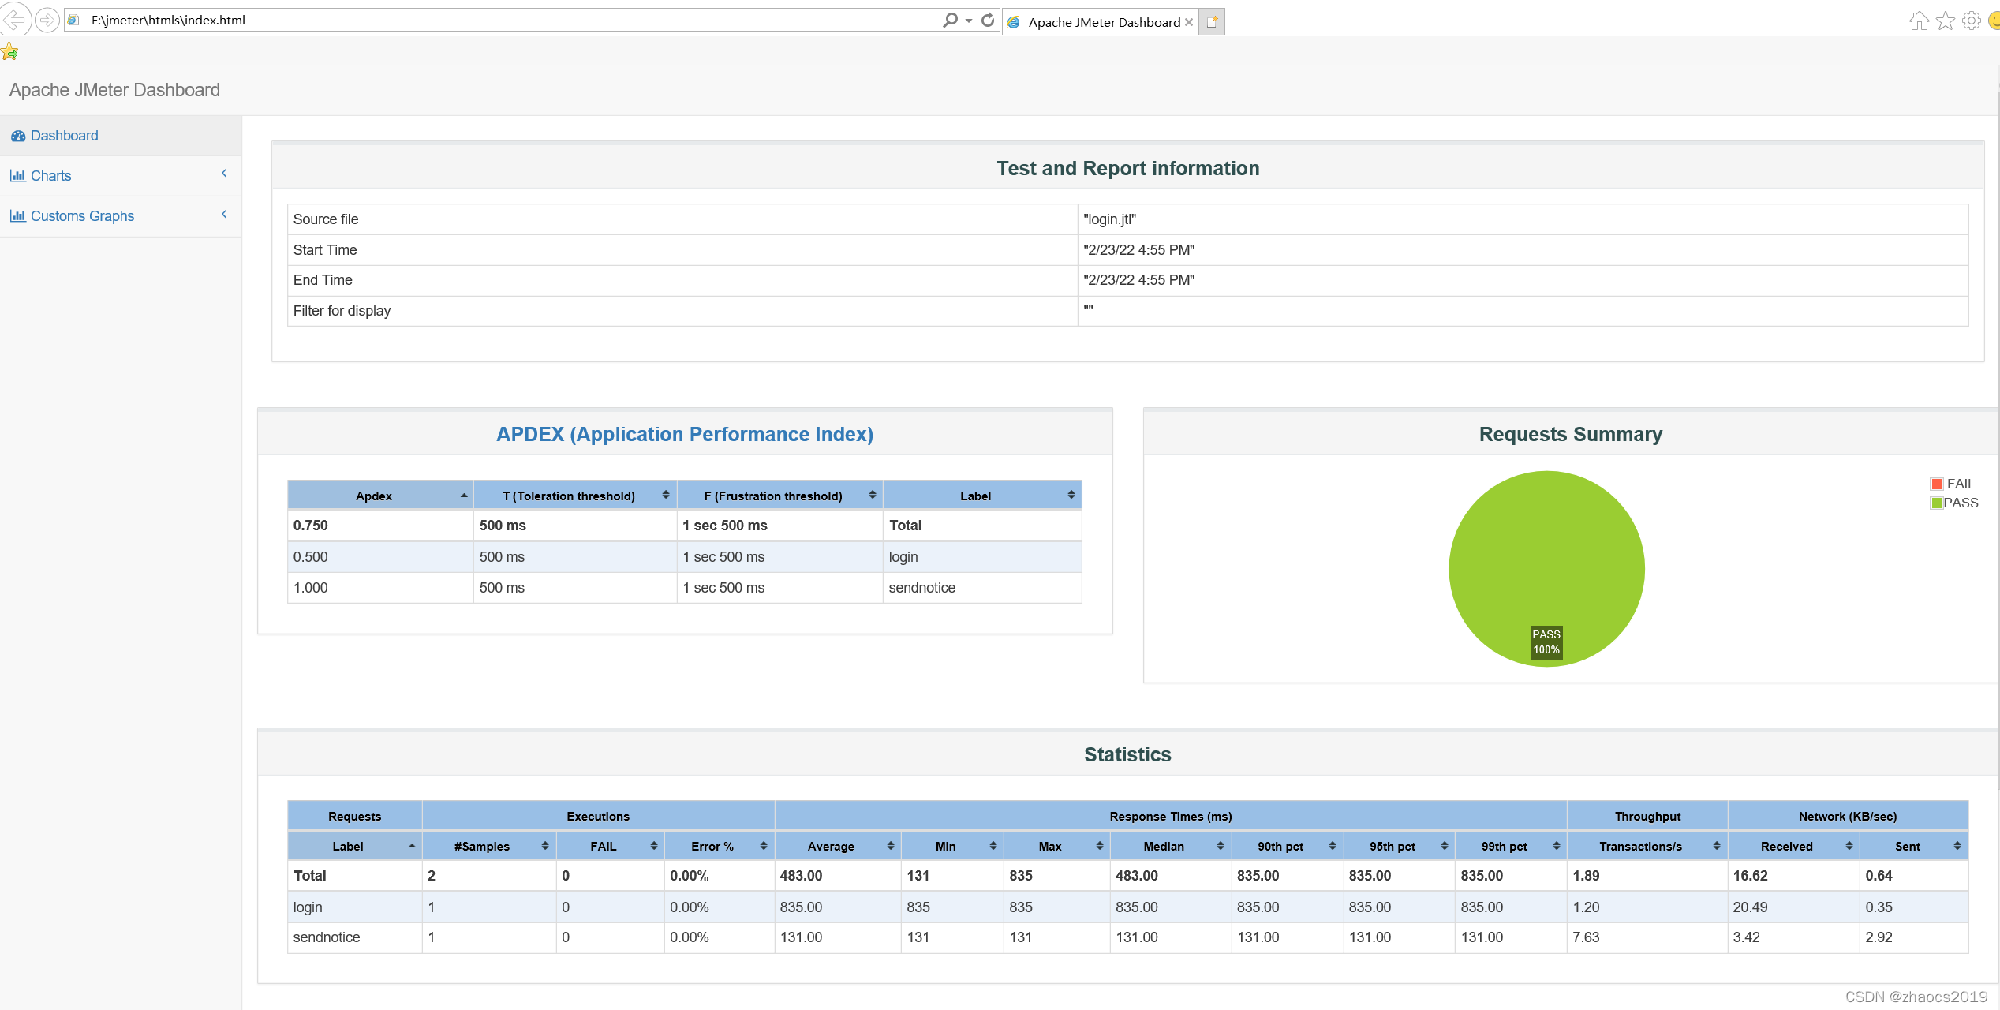The image size is (2000, 1010).
Task: Sort Statistics by Transactions/s column
Action: pyautogui.click(x=1647, y=846)
